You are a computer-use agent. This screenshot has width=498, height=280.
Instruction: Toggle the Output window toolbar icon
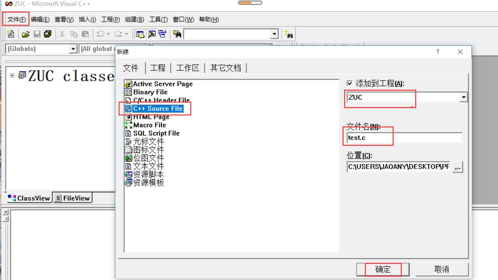pyautogui.click(x=152, y=34)
